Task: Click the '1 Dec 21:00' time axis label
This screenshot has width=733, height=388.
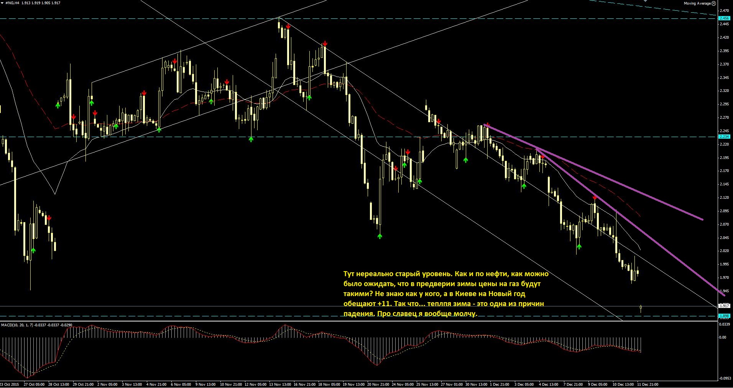Action: tap(499, 384)
